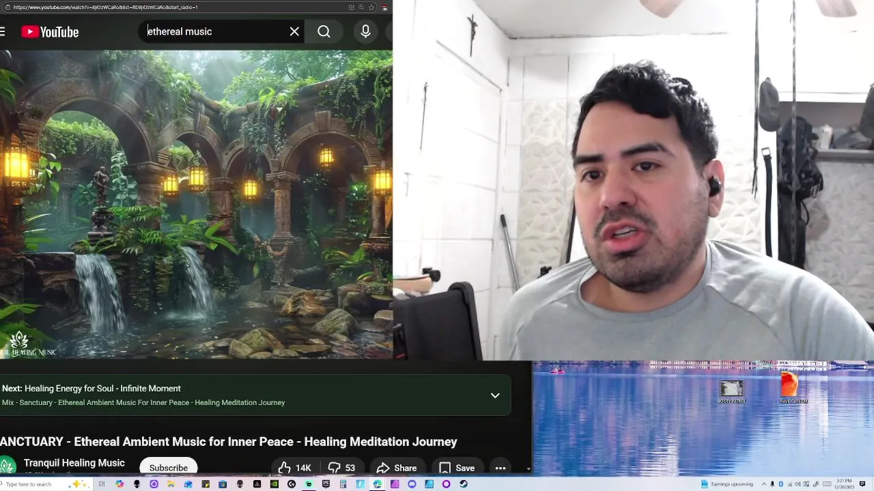This screenshot has width=874, height=491.
Task: Open the volume speaker tray icon
Action: point(798,484)
